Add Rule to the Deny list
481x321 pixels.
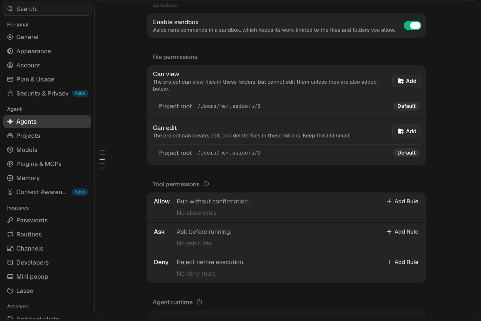402,262
